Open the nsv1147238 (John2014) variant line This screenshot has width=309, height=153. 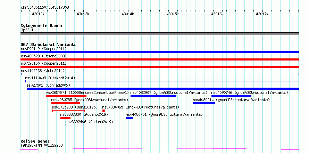coord(160,74)
